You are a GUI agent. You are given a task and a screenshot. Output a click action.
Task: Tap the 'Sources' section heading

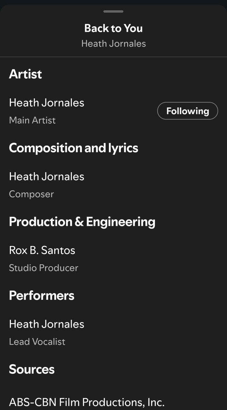pyautogui.click(x=31, y=369)
